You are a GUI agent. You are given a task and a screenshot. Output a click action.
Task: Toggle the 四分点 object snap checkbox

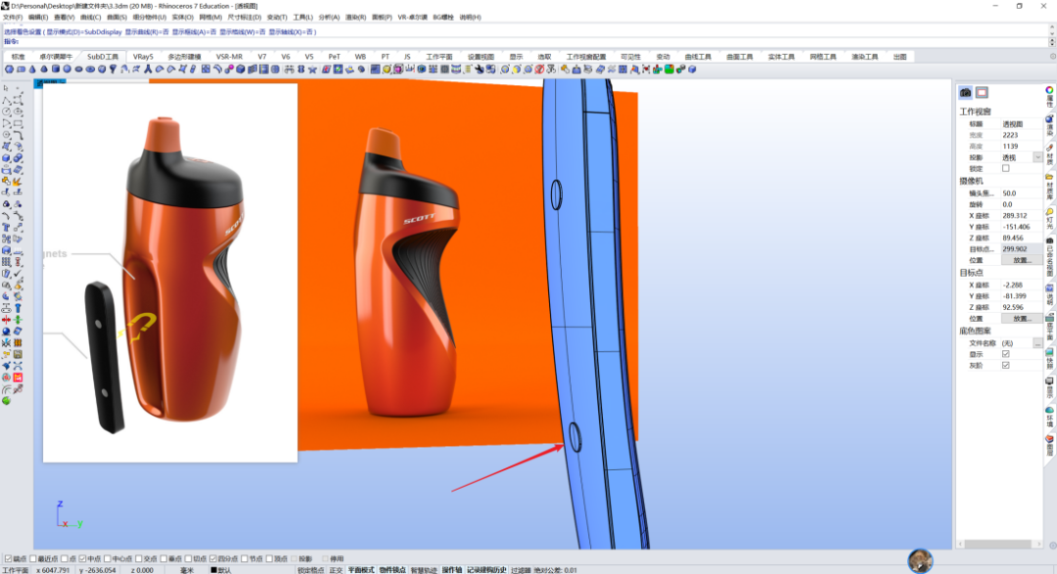[x=213, y=558]
